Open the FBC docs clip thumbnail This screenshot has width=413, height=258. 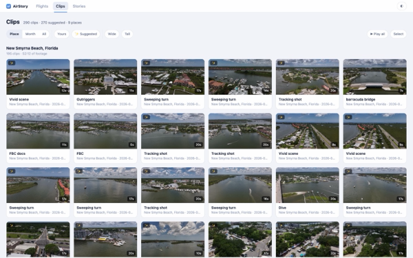point(38,131)
